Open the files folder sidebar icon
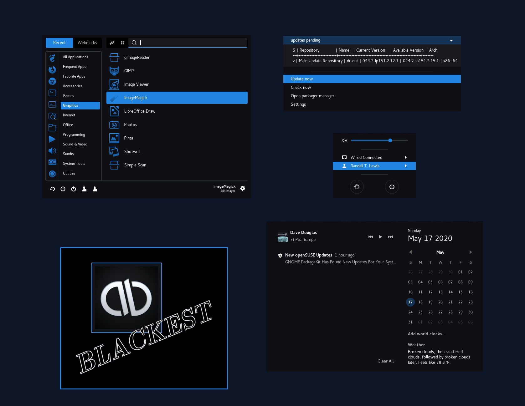 pyautogui.click(x=52, y=128)
